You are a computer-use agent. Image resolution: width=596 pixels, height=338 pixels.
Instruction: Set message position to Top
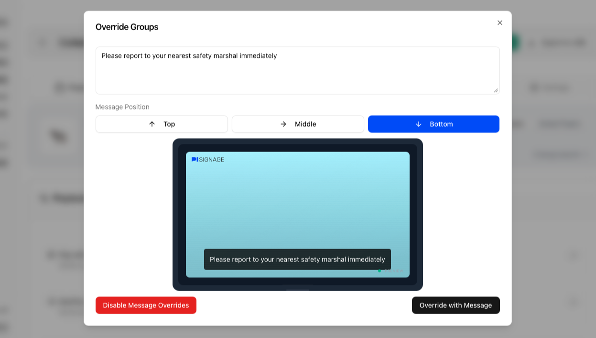coord(162,124)
